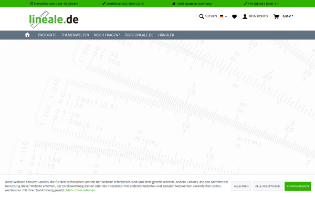
Task: Click Suchen label
Action: coord(211,16)
